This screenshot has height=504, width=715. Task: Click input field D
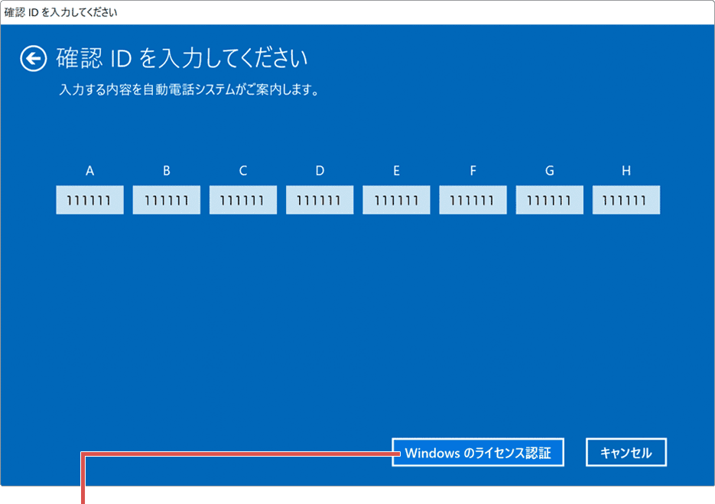click(320, 199)
